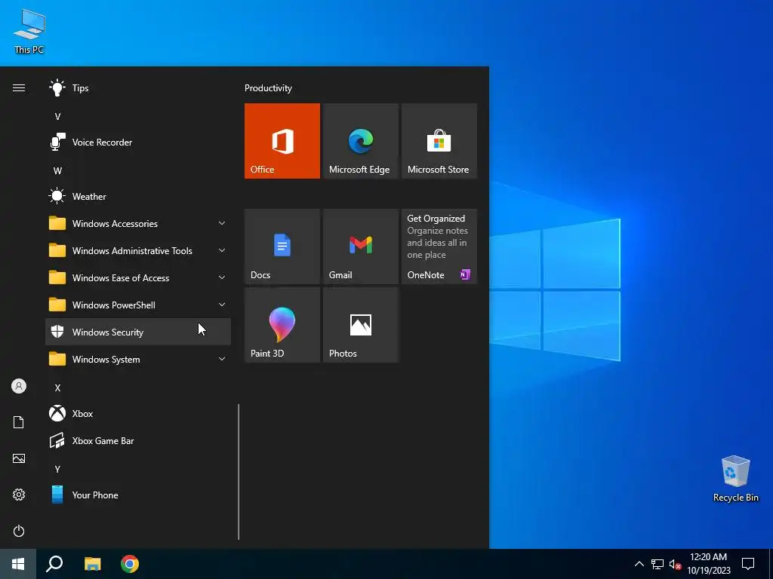Expand Windows Administrative Tools chevron

pos(222,250)
